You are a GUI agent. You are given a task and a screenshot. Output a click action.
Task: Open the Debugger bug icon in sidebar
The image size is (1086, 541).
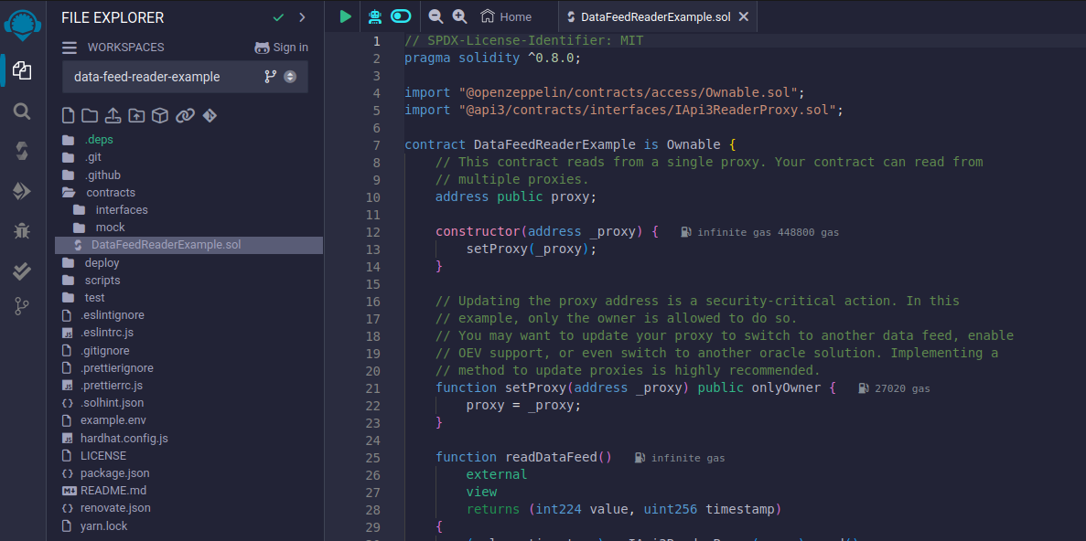[22, 230]
